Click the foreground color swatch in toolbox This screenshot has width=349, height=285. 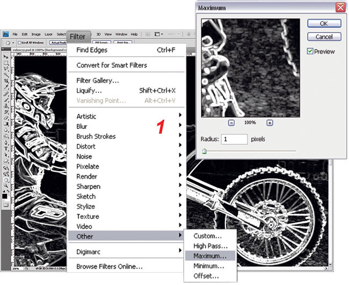[x=4, y=195]
